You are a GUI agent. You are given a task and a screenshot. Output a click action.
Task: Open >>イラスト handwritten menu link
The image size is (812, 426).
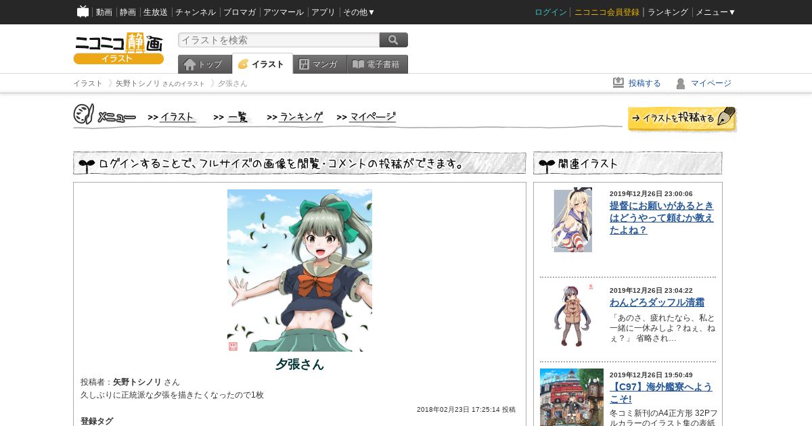[x=172, y=117]
